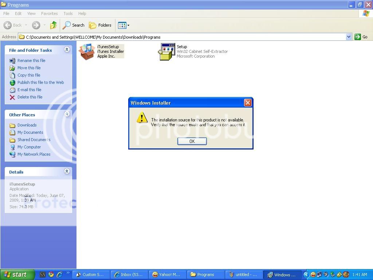Open the Edit menu

click(x=18, y=13)
